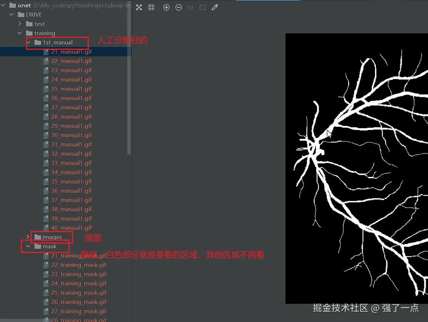The height and width of the screenshot is (322, 428).
Task: Zoom in with the plus icon
Action: tap(166, 7)
